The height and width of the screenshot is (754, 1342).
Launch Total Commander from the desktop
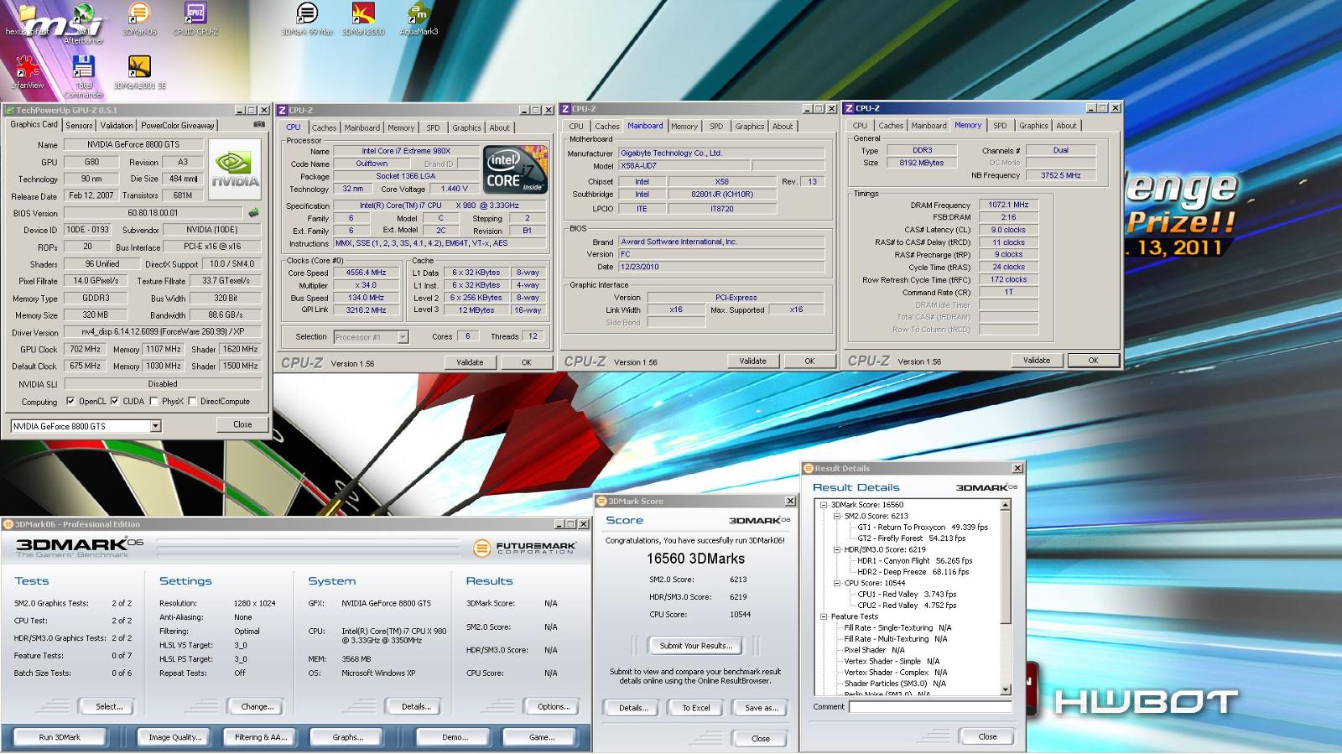coord(84,76)
